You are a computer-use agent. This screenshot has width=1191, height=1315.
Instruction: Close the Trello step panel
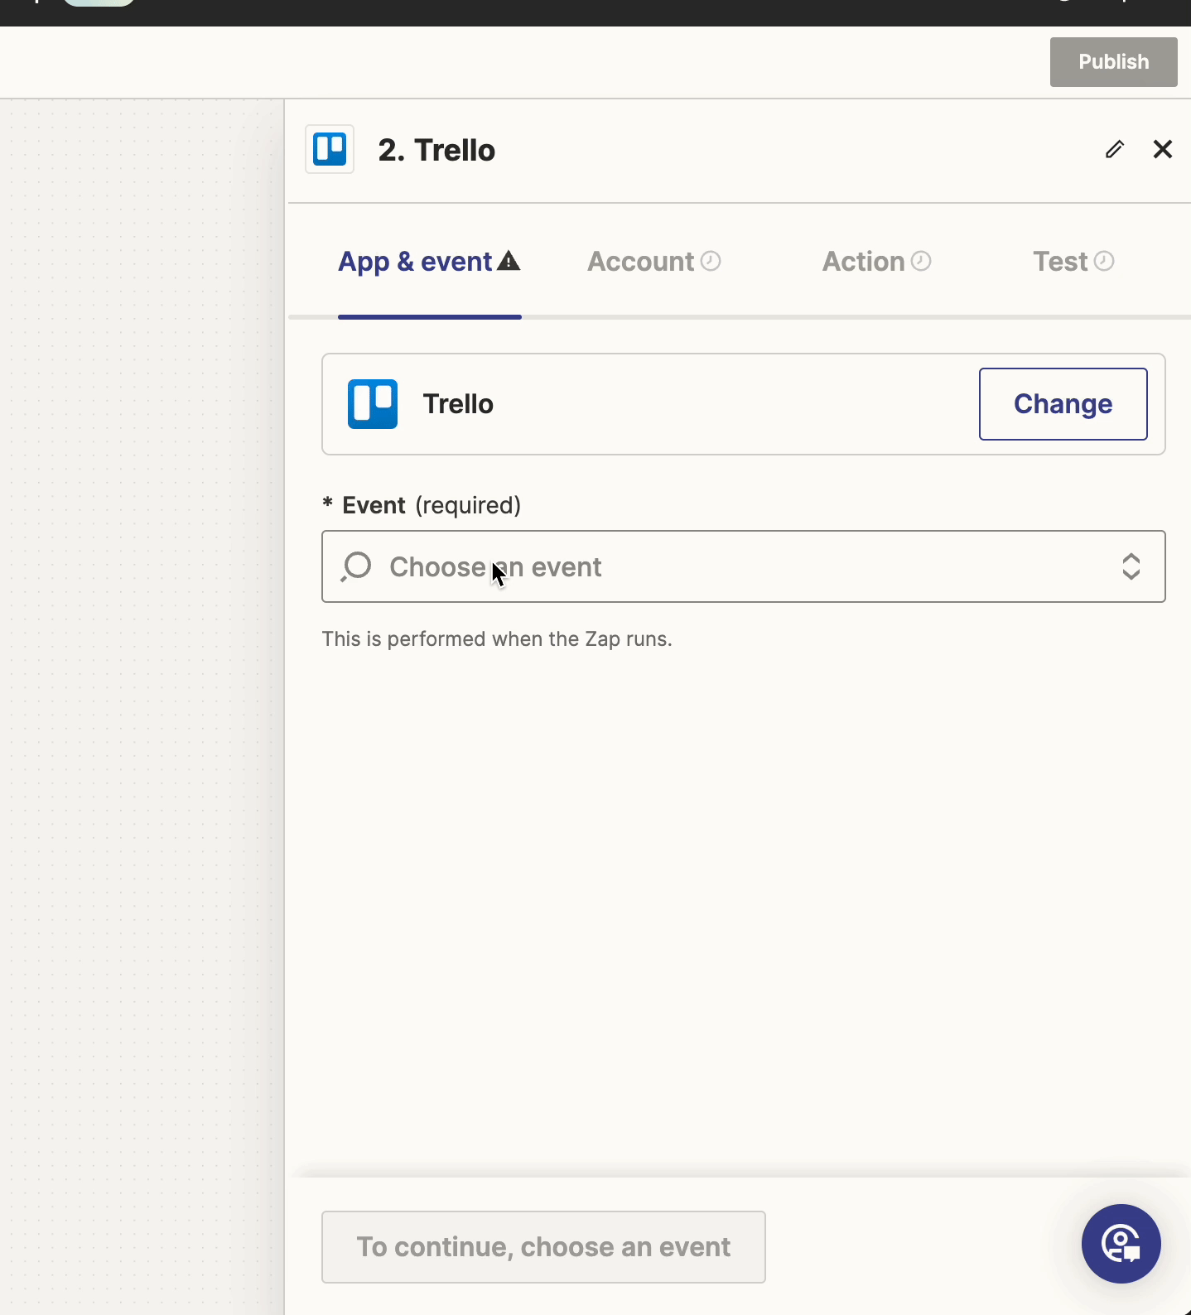(1163, 149)
